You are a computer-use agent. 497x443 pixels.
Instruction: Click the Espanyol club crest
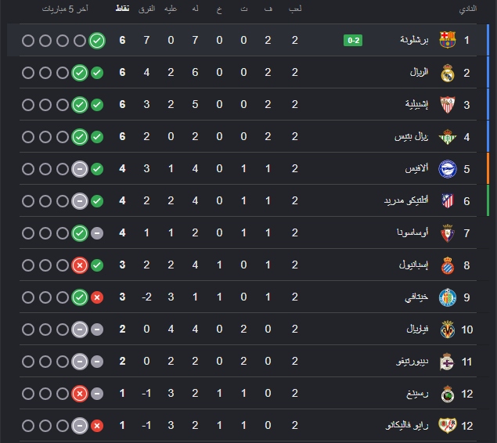tap(447, 265)
